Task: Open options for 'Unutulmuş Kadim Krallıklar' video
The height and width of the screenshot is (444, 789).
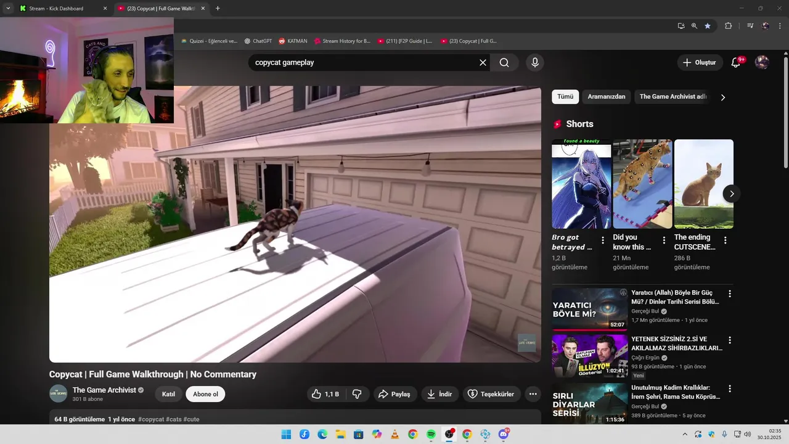Action: click(x=730, y=389)
